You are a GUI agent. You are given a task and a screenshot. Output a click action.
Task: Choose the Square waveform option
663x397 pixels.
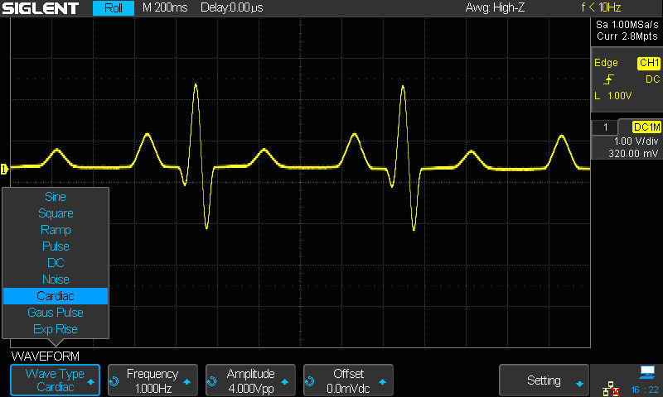point(56,213)
